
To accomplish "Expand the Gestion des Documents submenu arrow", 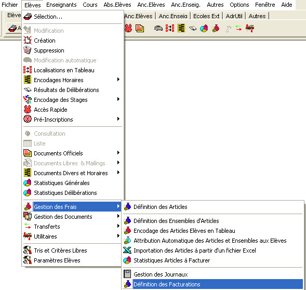I will (118, 216).
